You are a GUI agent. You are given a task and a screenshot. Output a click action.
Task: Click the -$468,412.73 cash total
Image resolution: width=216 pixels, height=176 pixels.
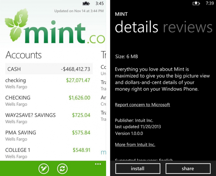[75, 69]
